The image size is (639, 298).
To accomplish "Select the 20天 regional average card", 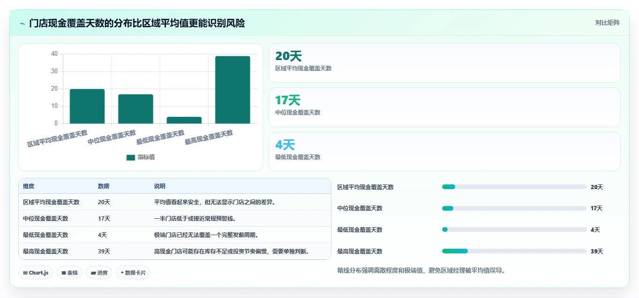I will (x=444, y=63).
